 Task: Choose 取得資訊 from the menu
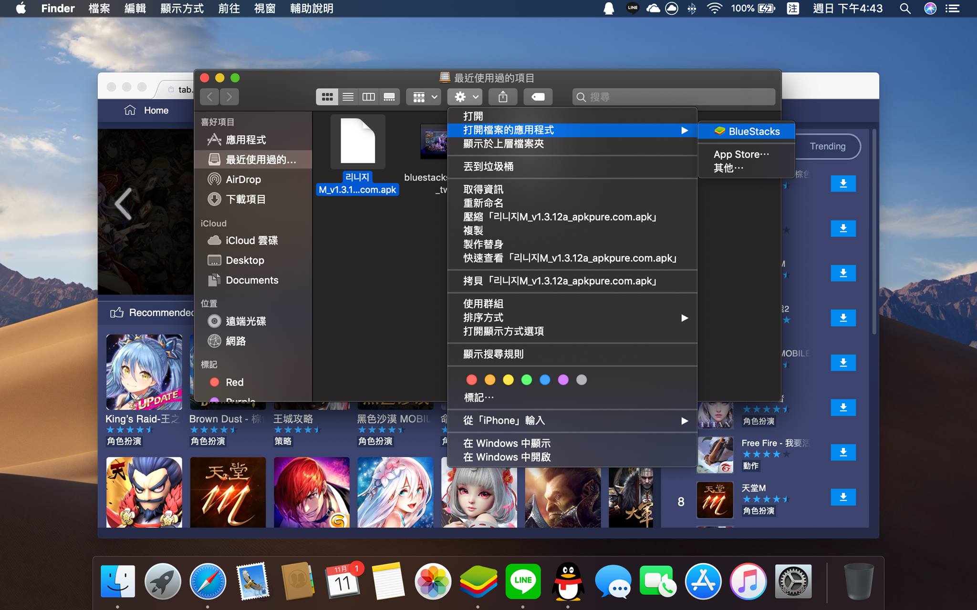[572, 190]
